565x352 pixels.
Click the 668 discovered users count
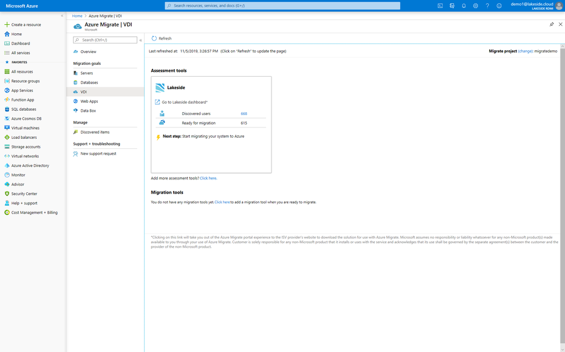tap(244, 113)
